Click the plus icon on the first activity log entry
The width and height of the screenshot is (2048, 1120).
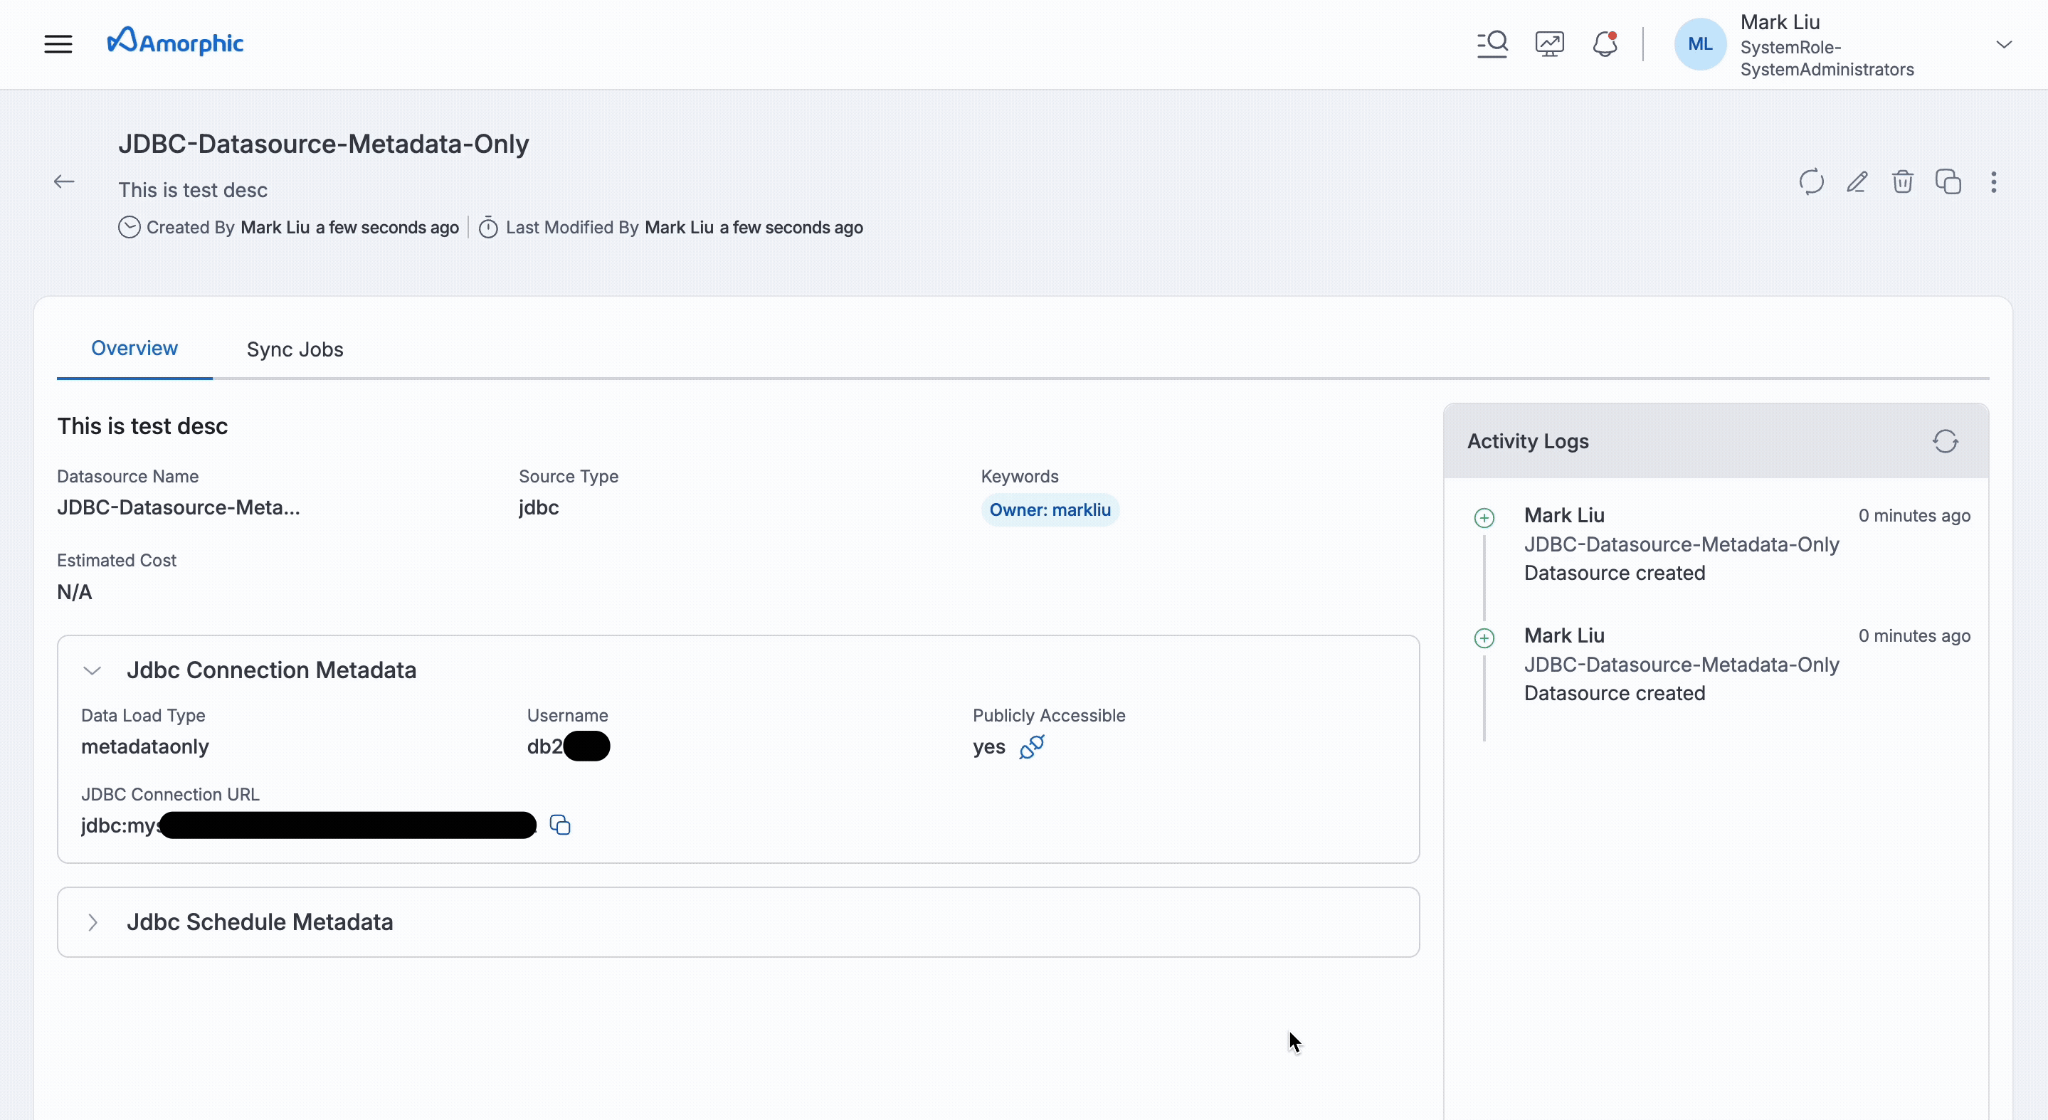click(1484, 517)
